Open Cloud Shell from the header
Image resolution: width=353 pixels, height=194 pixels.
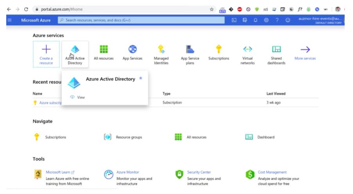[x=234, y=20]
